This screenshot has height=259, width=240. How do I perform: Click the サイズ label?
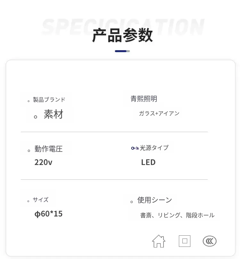point(41,200)
